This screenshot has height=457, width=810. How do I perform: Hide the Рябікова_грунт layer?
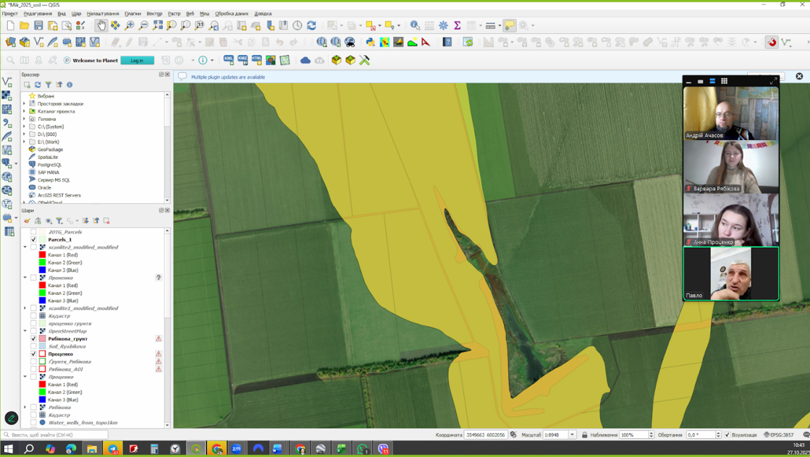click(33, 338)
